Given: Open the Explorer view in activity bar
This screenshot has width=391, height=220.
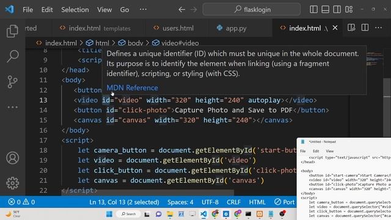Looking at the screenshot, I should pyautogui.click(x=12, y=31).
